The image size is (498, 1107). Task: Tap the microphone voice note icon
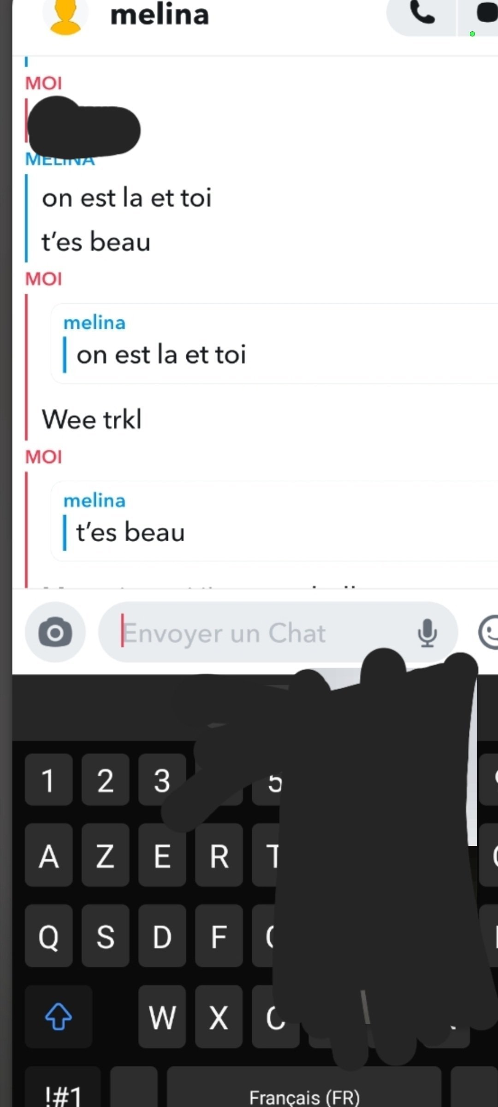point(427,632)
